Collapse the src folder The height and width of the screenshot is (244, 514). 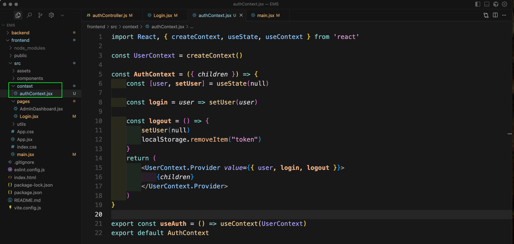point(11,63)
